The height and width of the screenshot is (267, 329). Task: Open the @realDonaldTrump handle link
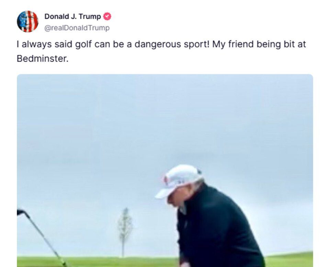77,28
